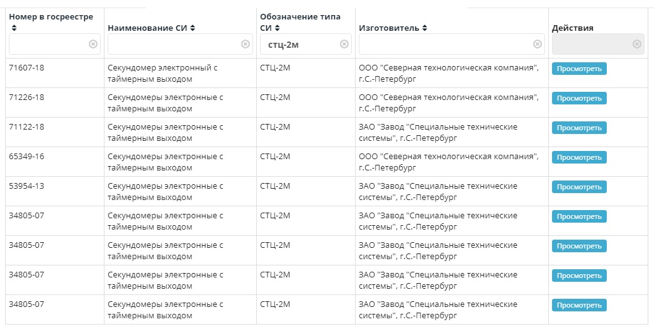The height and width of the screenshot is (334, 654).
Task: Clear the Наименование СИ filter field
Action: coord(245,44)
